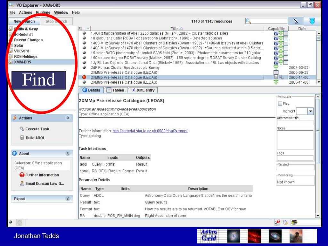
Task: Click the dark orb icon at the status bar's left end
Action: 11,222
